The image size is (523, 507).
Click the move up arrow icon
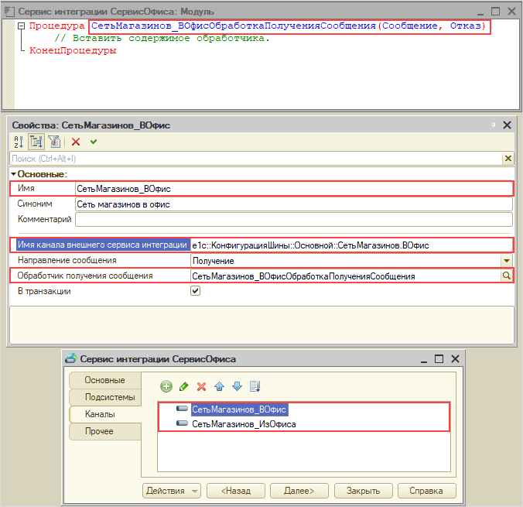219,386
